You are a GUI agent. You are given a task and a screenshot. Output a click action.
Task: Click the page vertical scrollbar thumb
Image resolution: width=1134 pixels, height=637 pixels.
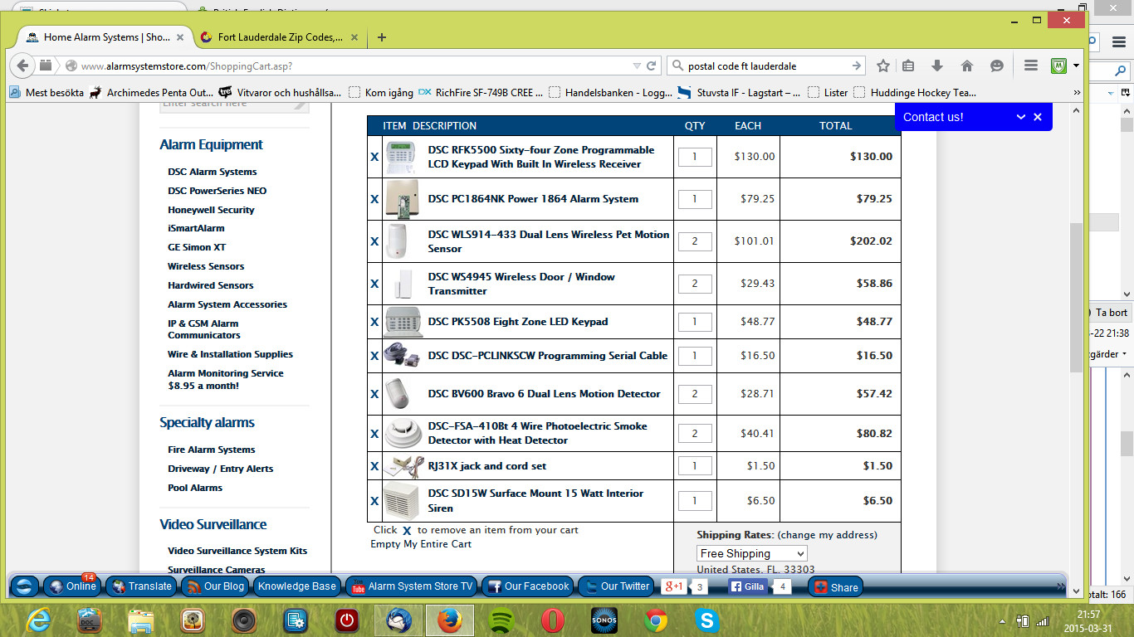point(1076,299)
